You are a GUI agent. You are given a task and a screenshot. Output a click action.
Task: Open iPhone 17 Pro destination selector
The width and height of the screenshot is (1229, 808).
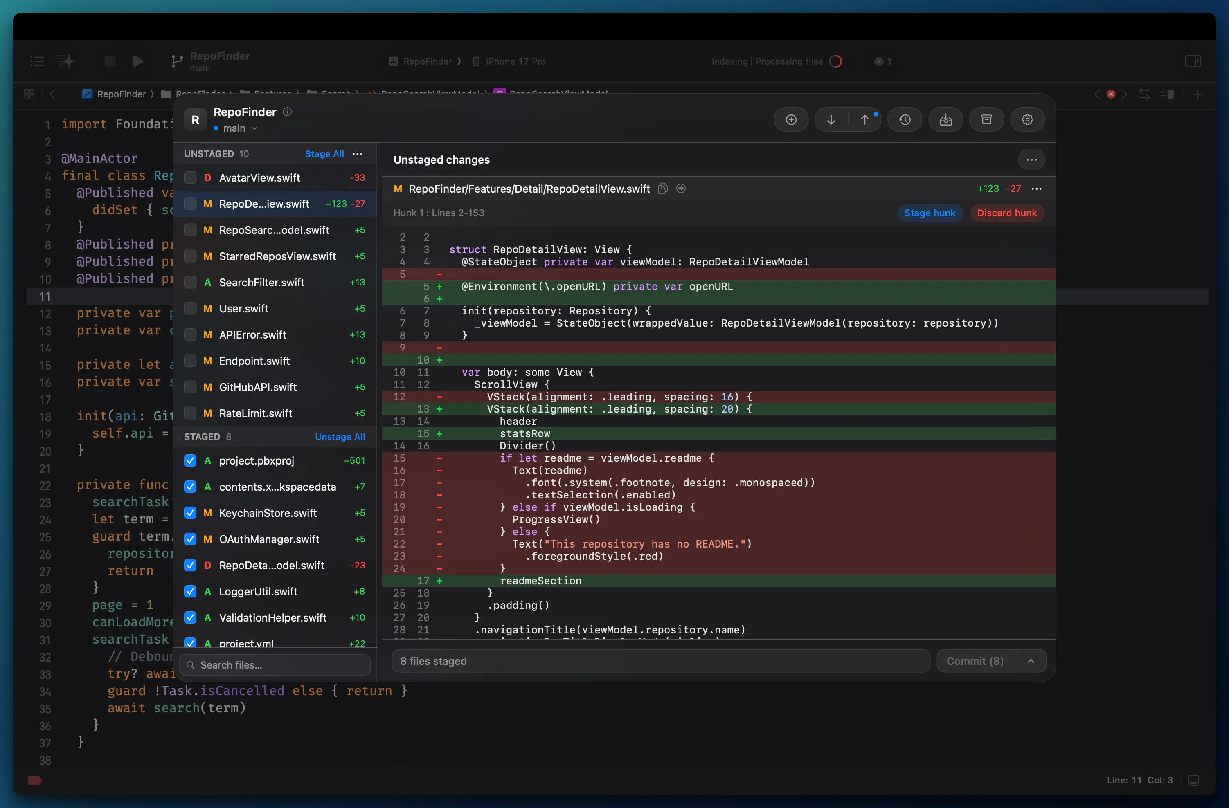tap(510, 61)
